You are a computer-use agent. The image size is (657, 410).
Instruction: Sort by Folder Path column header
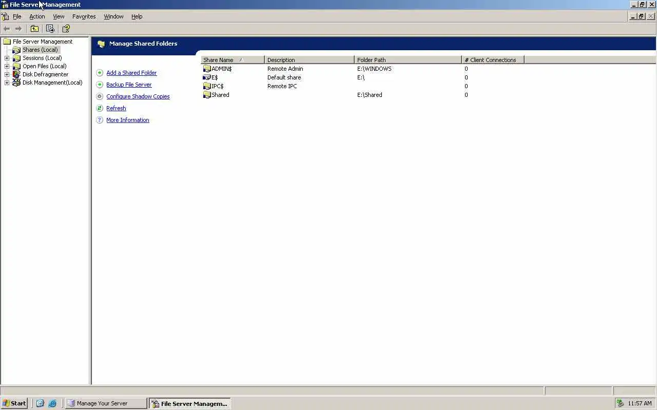pos(408,60)
